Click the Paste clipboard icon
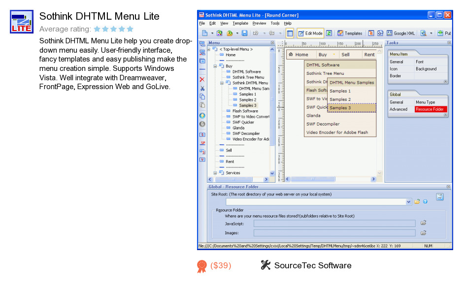Image resolution: width=463 pixels, height=288 pixels. 202,105
